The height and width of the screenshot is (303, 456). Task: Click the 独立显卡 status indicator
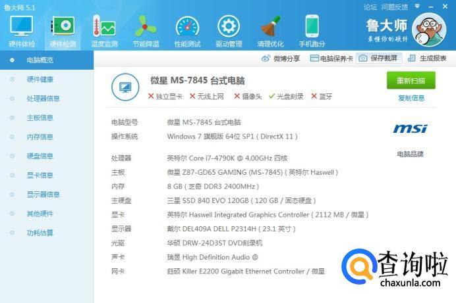click(x=165, y=96)
